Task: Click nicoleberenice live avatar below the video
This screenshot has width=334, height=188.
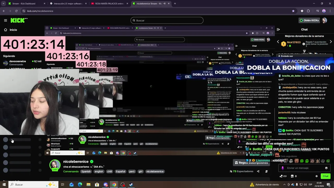Action: tap(55, 165)
